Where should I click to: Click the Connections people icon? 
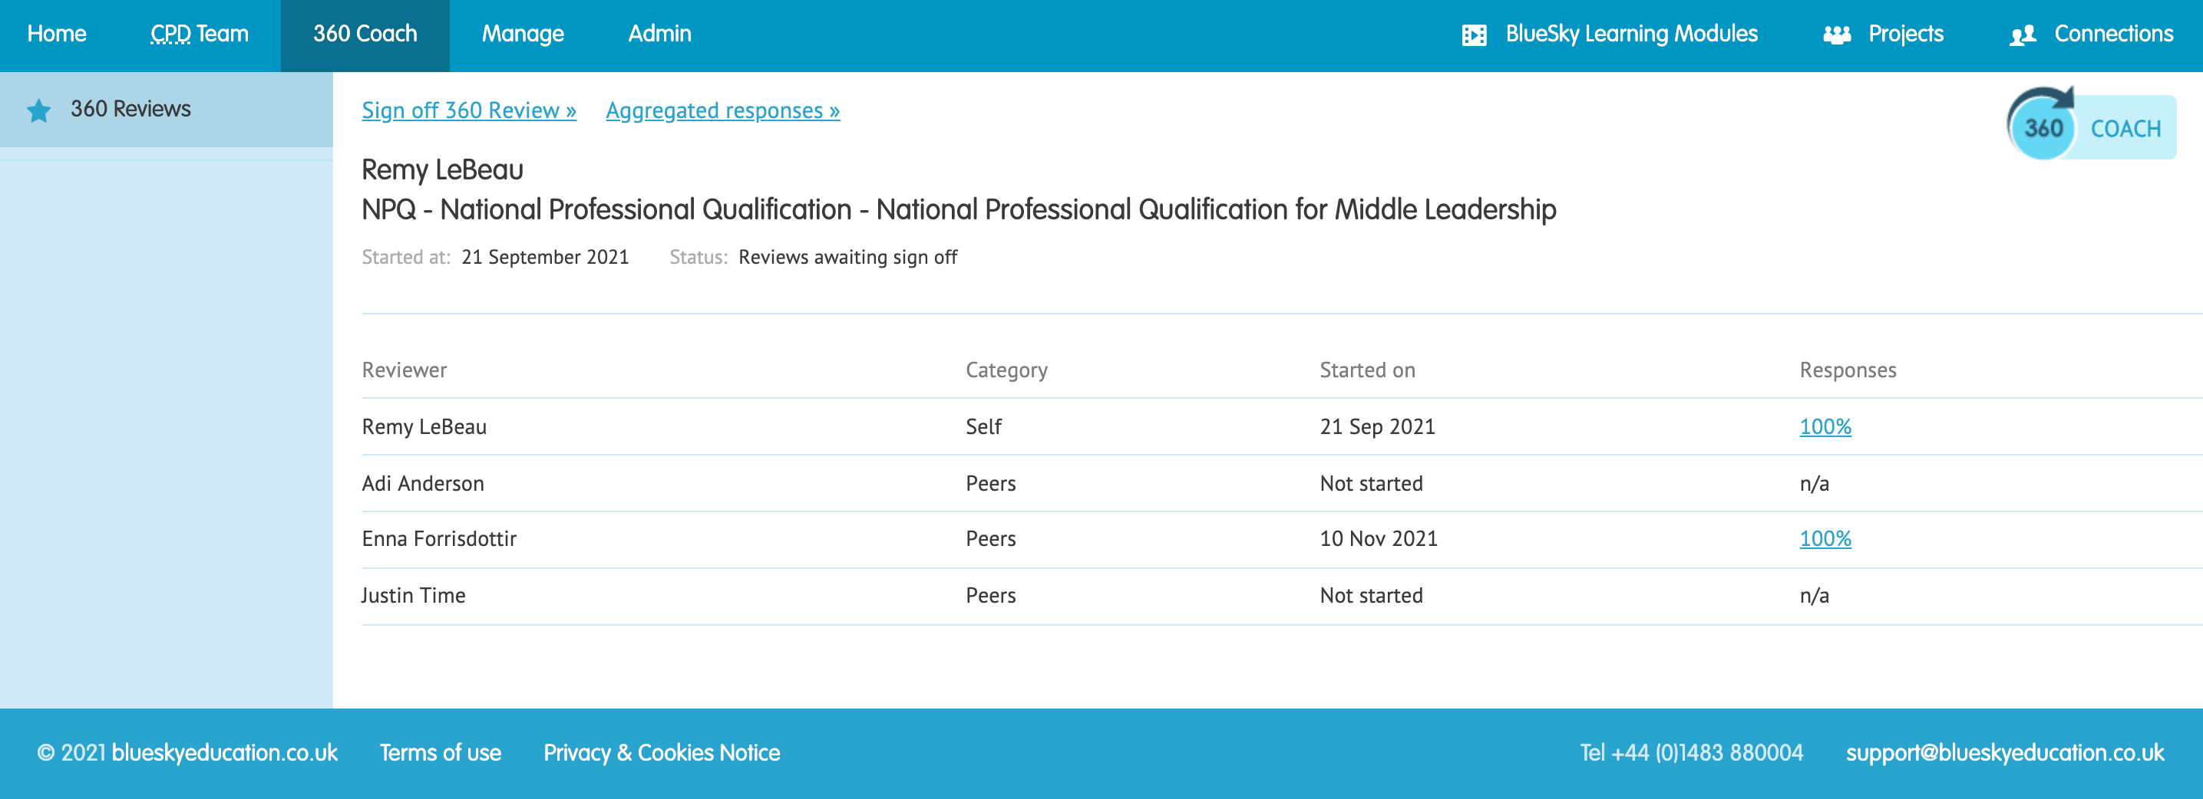2023,35
